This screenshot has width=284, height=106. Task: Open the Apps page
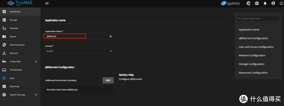(12, 78)
